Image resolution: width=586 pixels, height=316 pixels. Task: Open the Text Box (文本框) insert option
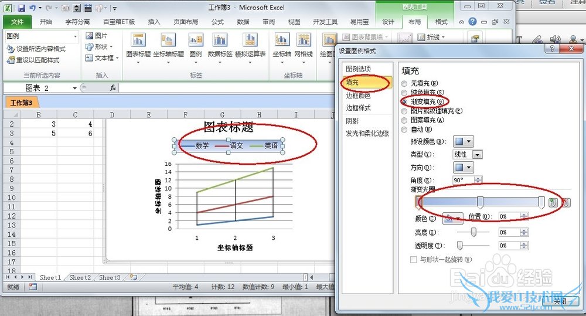101,58
